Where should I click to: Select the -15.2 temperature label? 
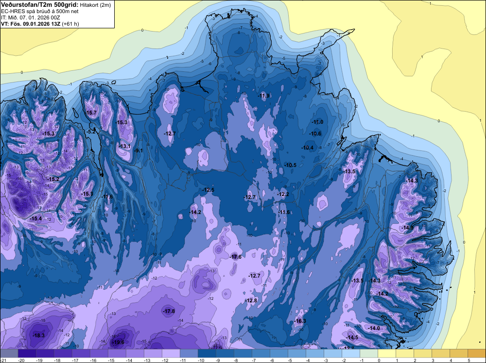pos(53,179)
